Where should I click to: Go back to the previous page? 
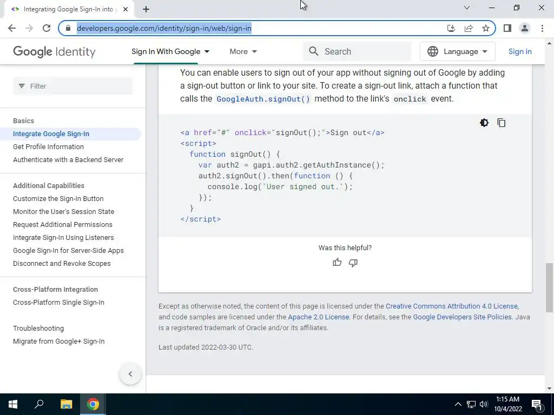coord(12,28)
